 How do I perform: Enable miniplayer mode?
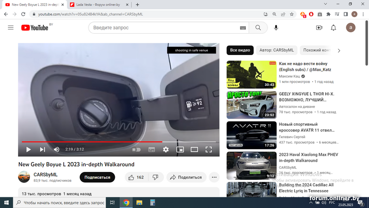(180, 149)
